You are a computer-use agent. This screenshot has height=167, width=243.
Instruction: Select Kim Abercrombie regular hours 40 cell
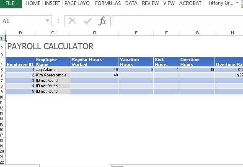pyautogui.click(x=95, y=75)
